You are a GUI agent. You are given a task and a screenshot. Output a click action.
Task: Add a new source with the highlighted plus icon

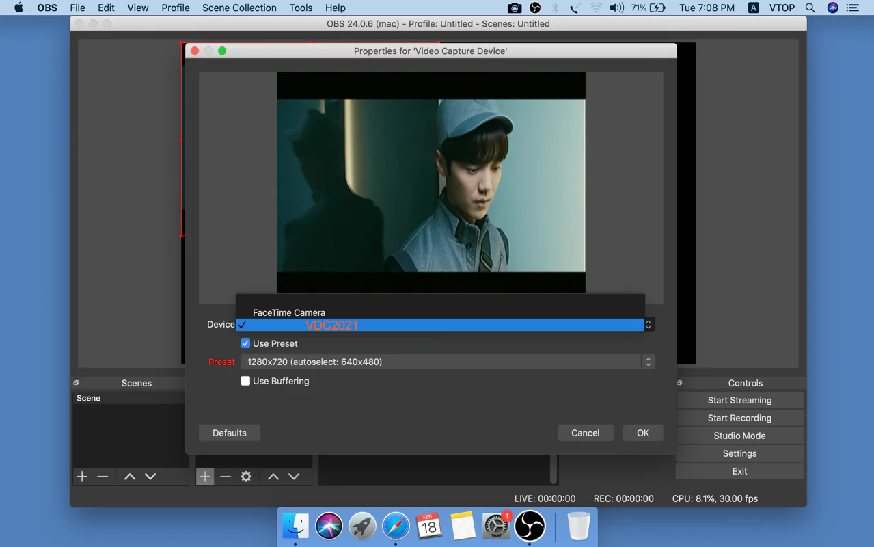(x=205, y=477)
